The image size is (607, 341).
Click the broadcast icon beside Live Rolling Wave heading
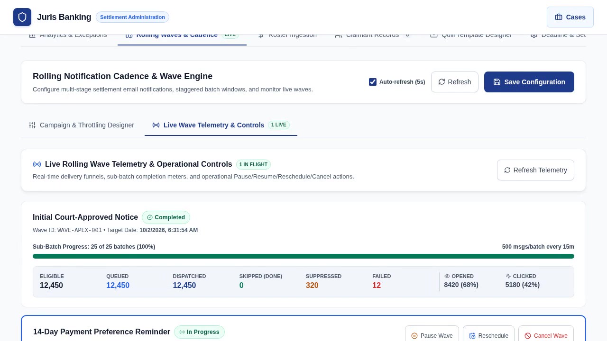tap(37, 164)
